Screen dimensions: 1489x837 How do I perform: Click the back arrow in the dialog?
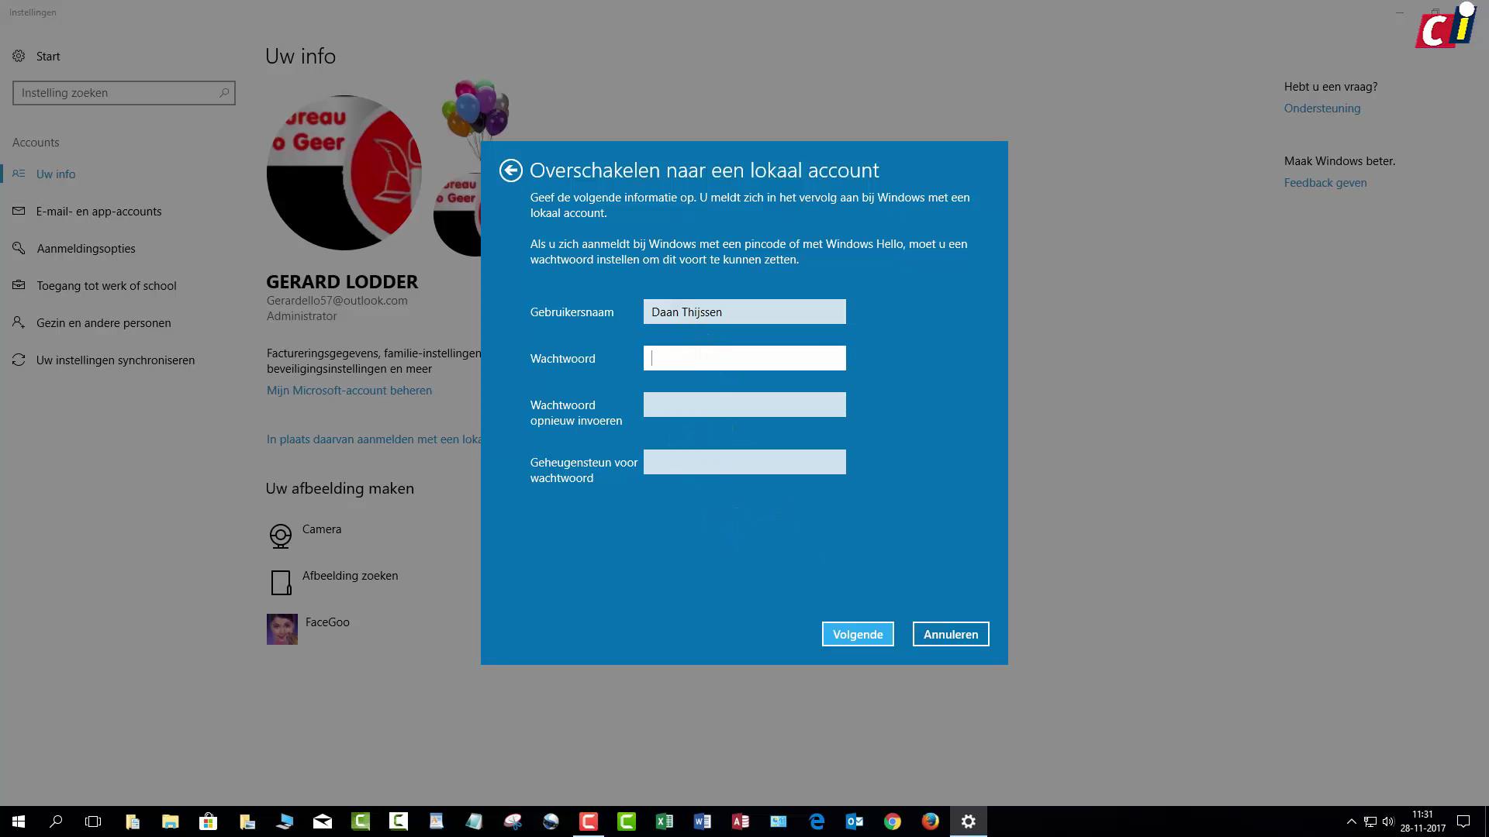pos(510,170)
